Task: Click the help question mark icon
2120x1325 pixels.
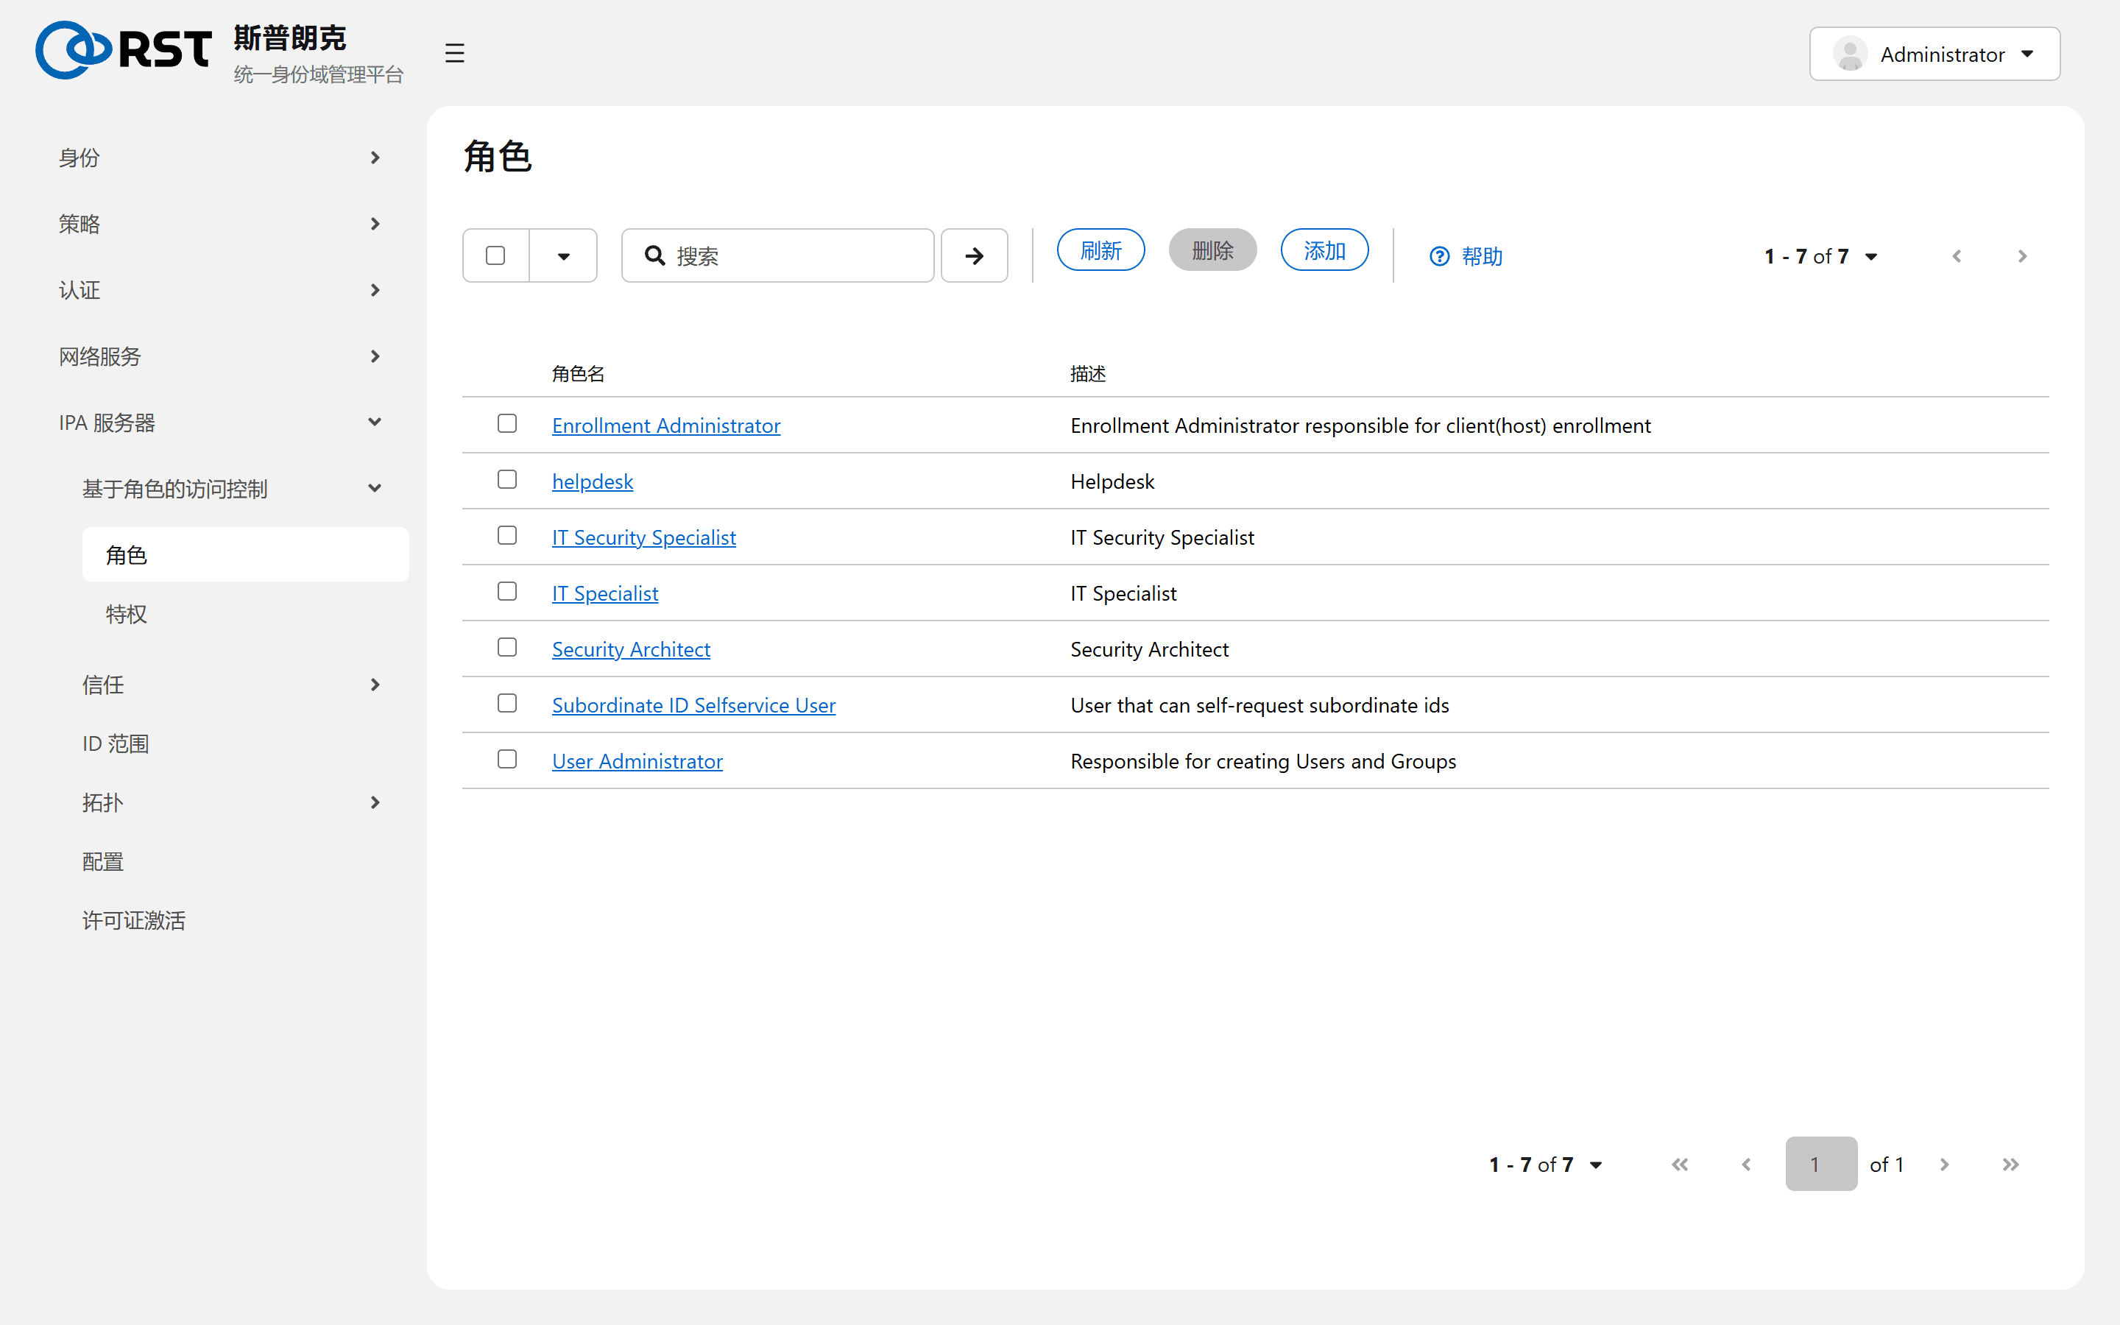Action: click(1439, 256)
